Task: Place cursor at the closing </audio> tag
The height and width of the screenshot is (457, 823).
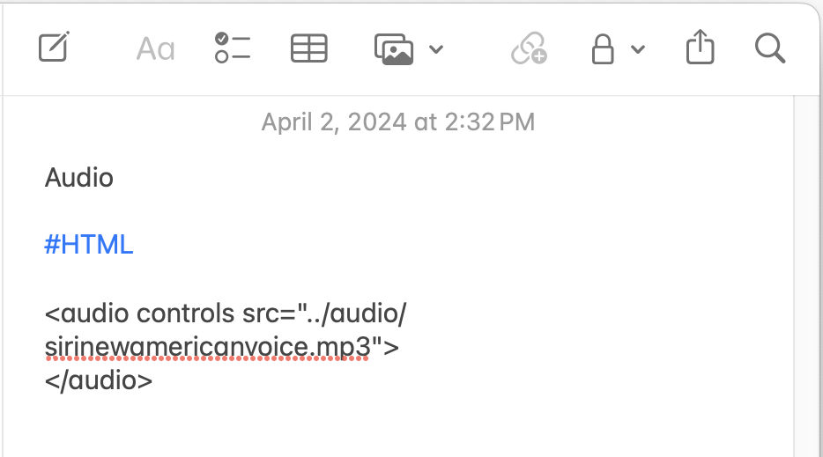Action: click(x=99, y=380)
